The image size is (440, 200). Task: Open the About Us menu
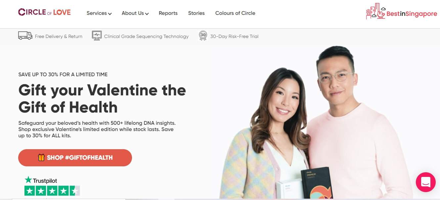click(x=135, y=13)
